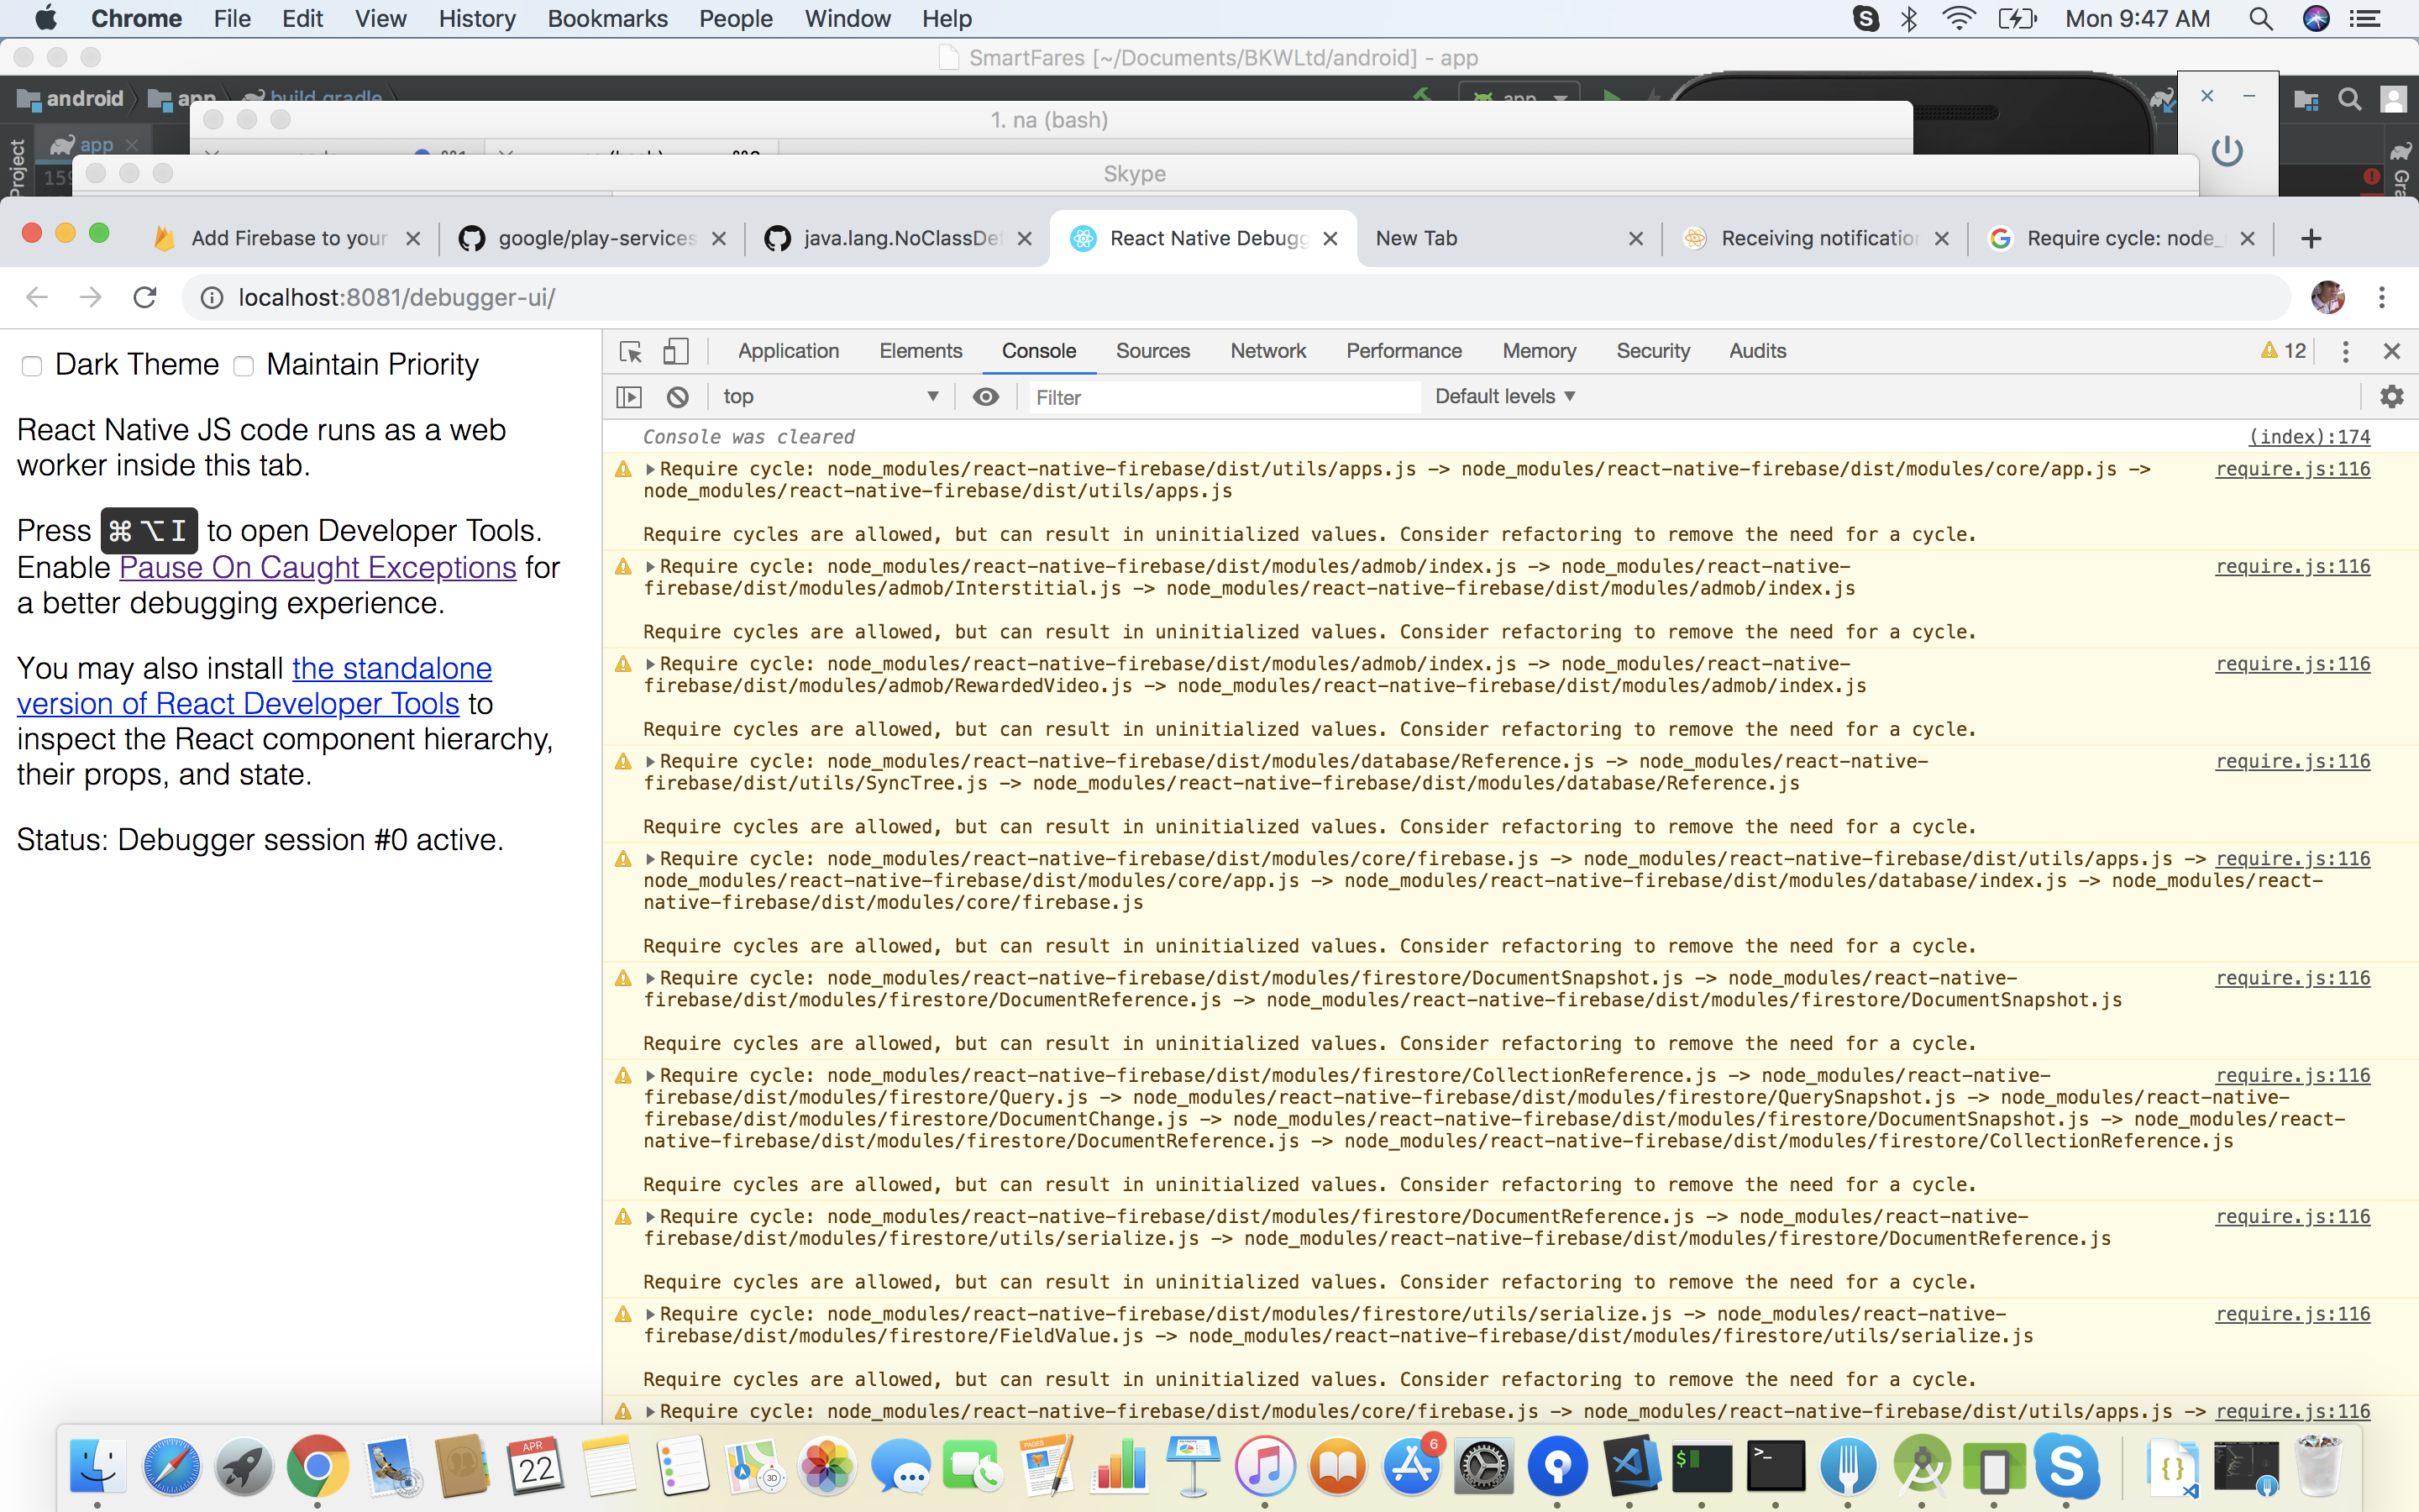Open console settings gear icon
This screenshot has width=2419, height=1512.
coord(2391,397)
